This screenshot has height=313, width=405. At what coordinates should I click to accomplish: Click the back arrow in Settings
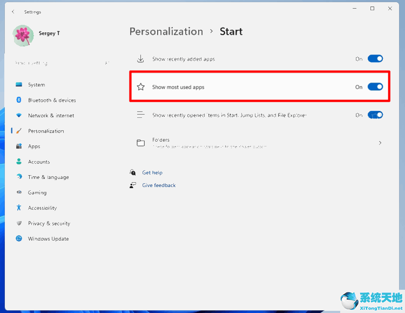[x=13, y=12]
